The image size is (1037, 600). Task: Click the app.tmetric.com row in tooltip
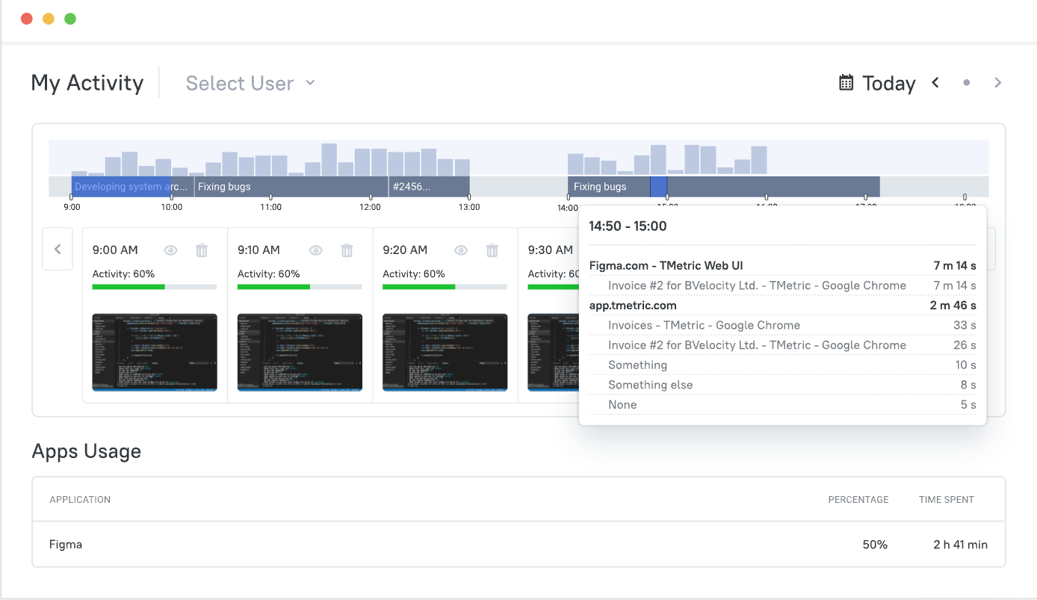pos(782,305)
